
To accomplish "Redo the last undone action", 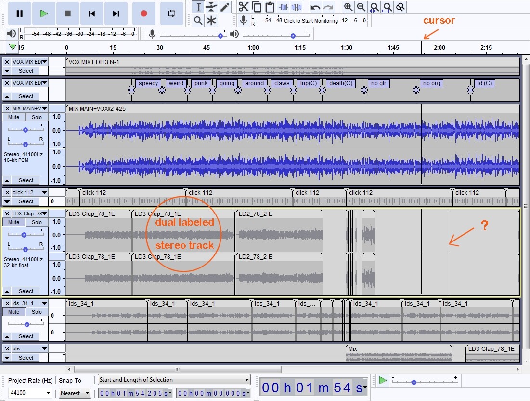I will [x=328, y=7].
